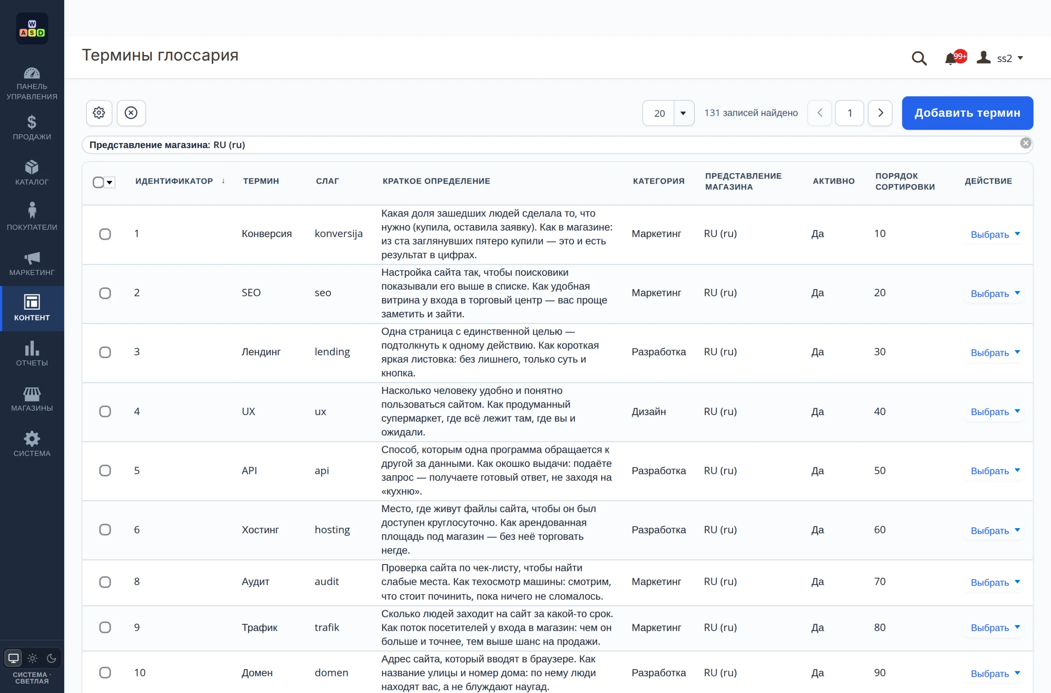Open the ss2 user account menu

(1000, 58)
